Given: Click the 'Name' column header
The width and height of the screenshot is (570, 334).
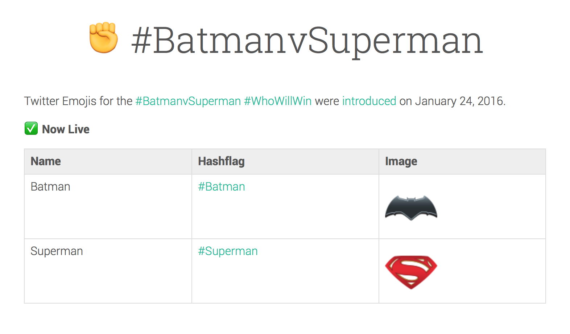Looking at the screenshot, I should pyautogui.click(x=46, y=161).
